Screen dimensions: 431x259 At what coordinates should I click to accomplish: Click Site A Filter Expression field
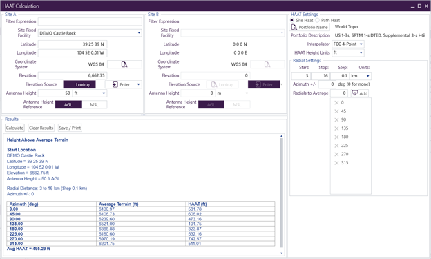90,21
